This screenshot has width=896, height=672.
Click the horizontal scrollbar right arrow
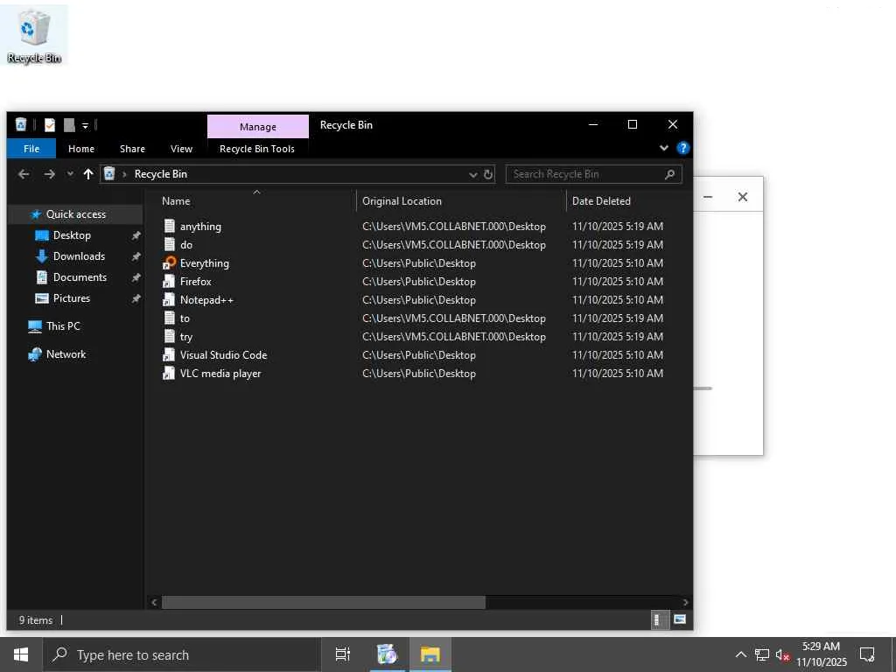point(685,602)
